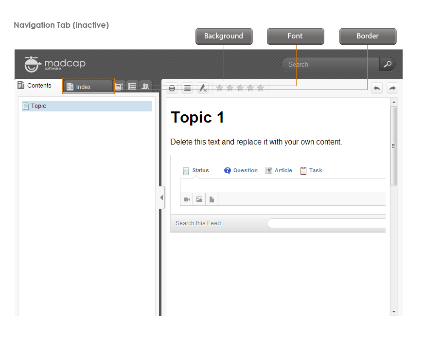The image size is (425, 343).
Task: Rate the topic three stars
Action: point(240,88)
